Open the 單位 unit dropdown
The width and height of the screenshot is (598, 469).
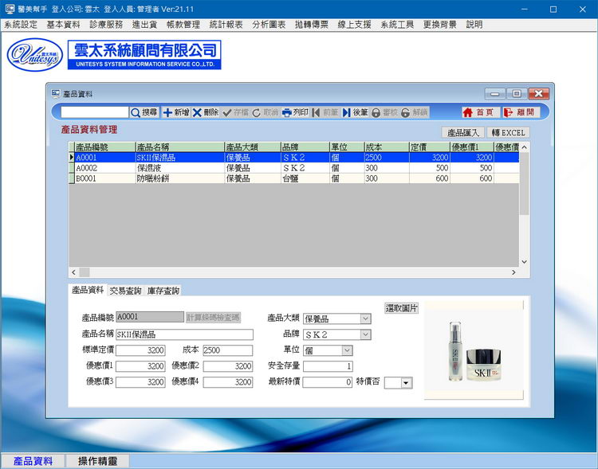tap(346, 350)
